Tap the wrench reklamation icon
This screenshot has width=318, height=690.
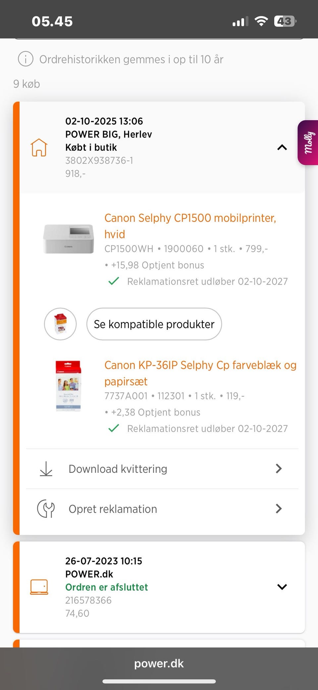[x=46, y=509]
